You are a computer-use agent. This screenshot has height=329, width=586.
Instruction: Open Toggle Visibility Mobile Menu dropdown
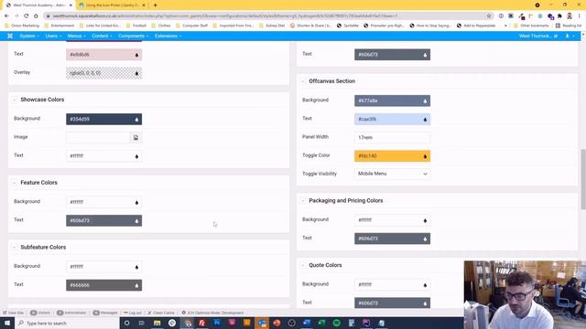392,174
